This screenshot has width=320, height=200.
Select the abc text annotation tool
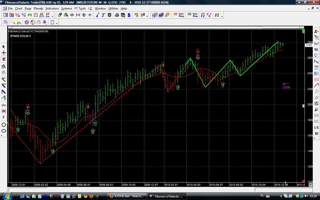4,105
